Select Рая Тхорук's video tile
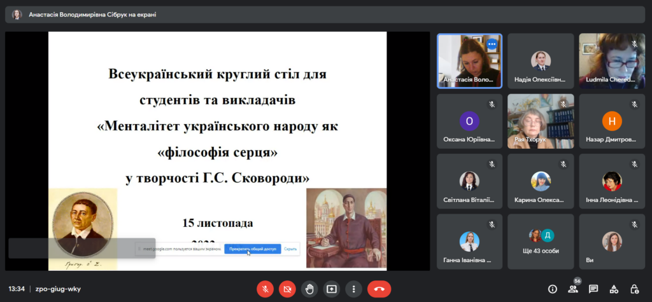 [x=541, y=121]
